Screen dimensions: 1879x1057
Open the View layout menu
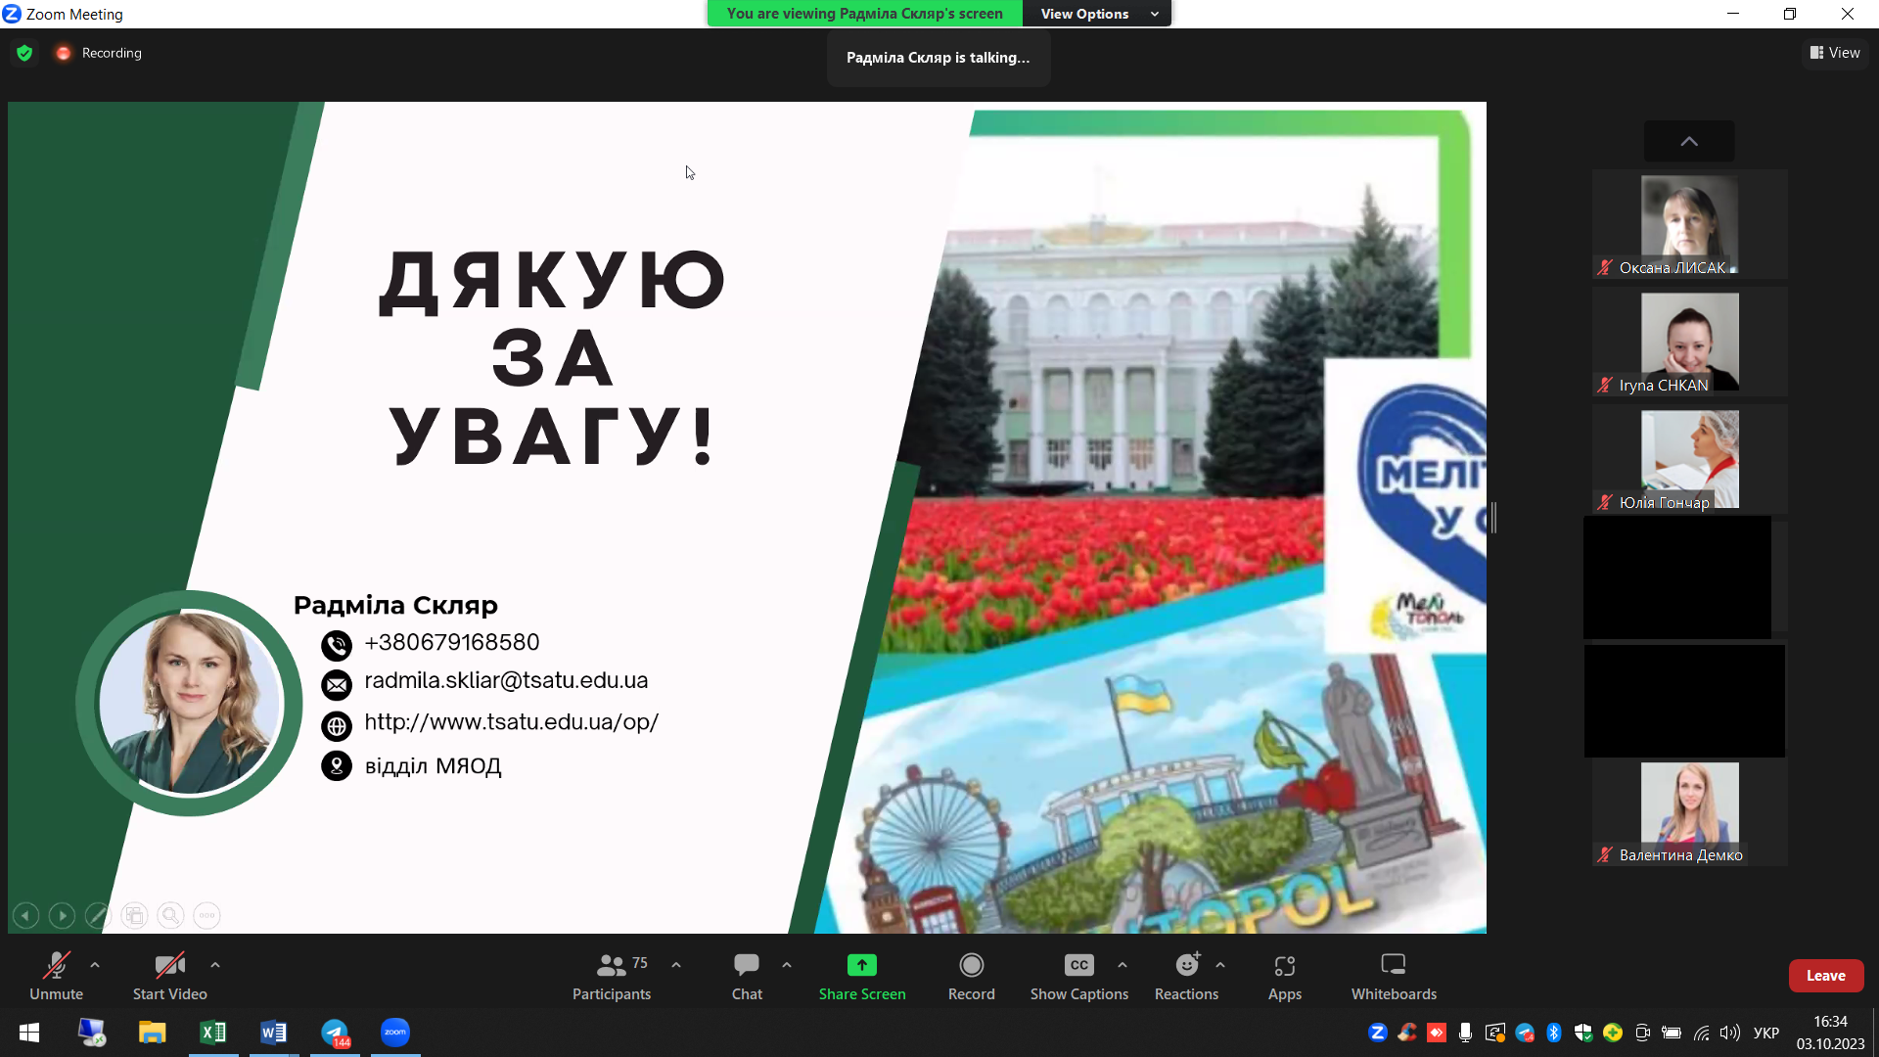point(1835,53)
